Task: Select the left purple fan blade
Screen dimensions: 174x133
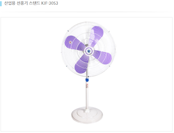Action: click(74, 43)
